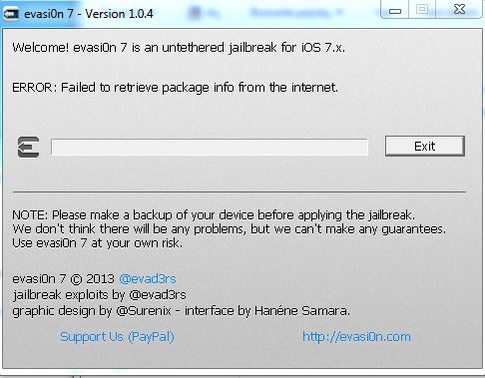Click the 'evasi0n 7 - Version 1.0.4' title
This screenshot has height=378, width=485.
89,14
